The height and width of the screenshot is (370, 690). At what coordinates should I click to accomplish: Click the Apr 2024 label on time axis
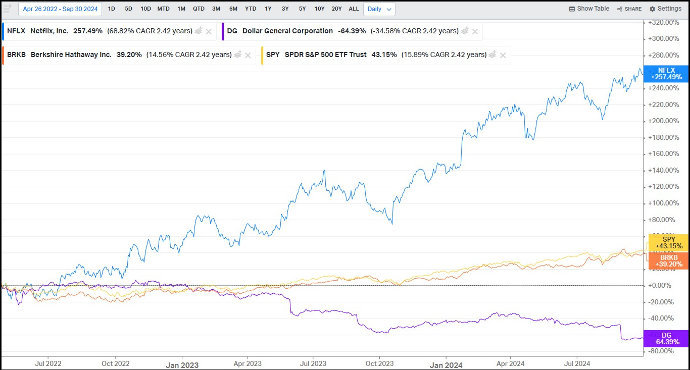(x=510, y=363)
